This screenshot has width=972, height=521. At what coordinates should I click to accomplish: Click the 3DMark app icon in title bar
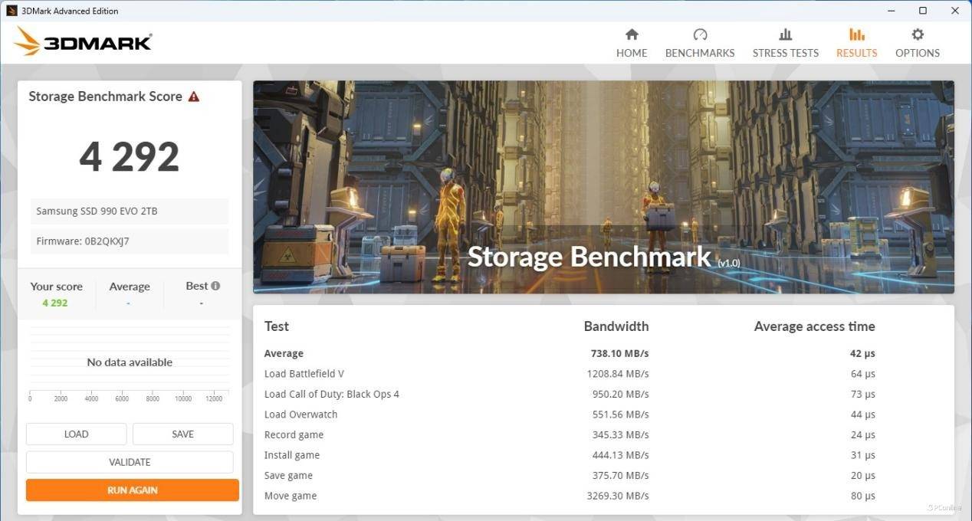click(11, 11)
